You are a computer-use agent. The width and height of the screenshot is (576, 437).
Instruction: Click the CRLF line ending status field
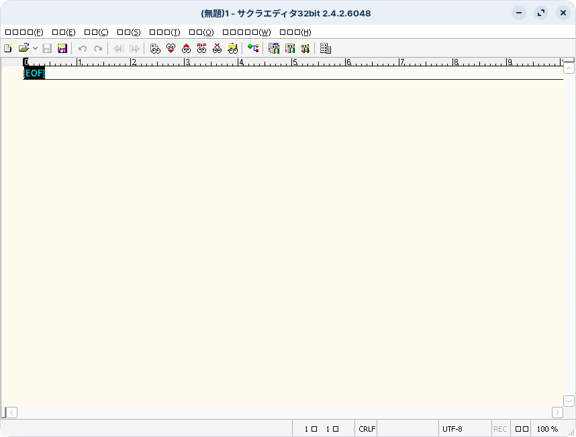(x=367, y=429)
